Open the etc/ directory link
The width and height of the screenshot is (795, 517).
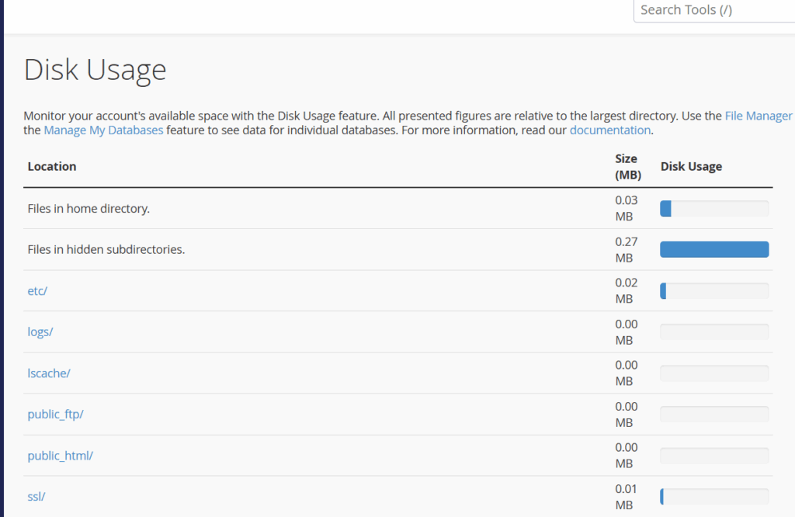pyautogui.click(x=38, y=290)
